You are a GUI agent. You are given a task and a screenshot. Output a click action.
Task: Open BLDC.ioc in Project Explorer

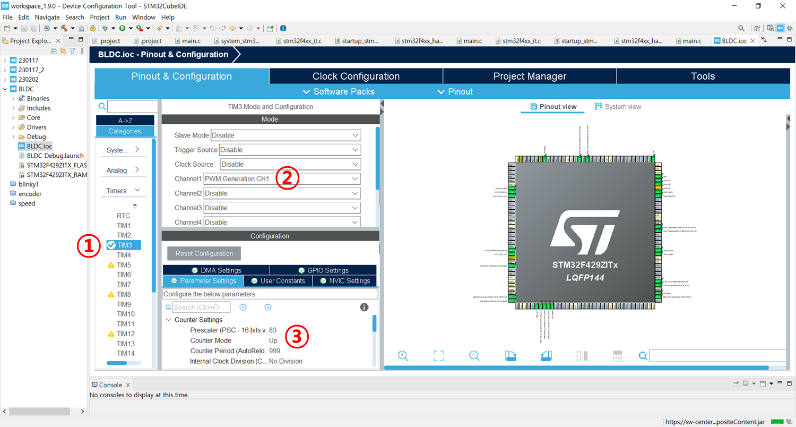click(39, 146)
